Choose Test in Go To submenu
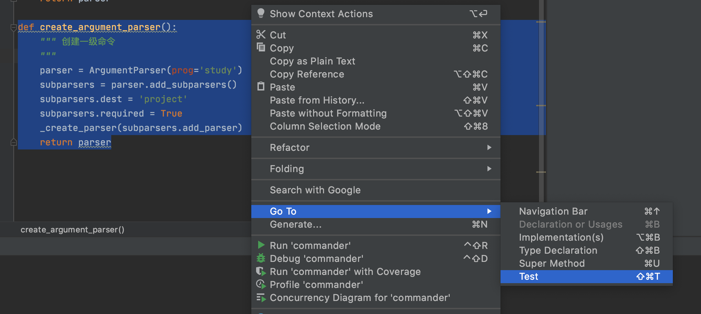This screenshot has height=314, width=701. coord(586,276)
